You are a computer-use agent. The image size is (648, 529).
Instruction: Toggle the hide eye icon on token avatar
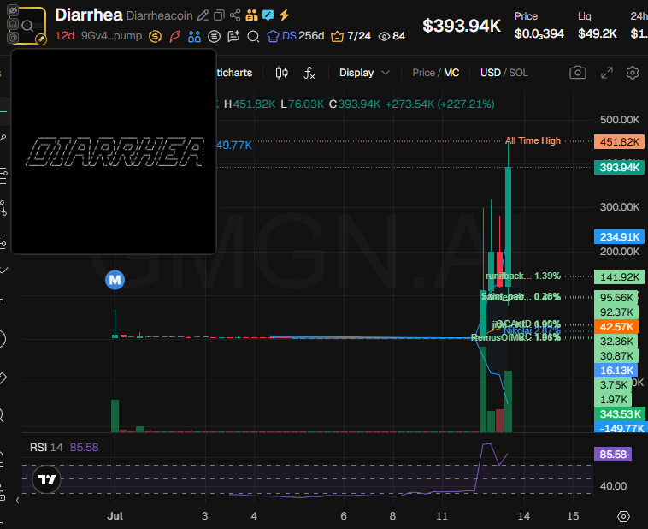[13, 10]
